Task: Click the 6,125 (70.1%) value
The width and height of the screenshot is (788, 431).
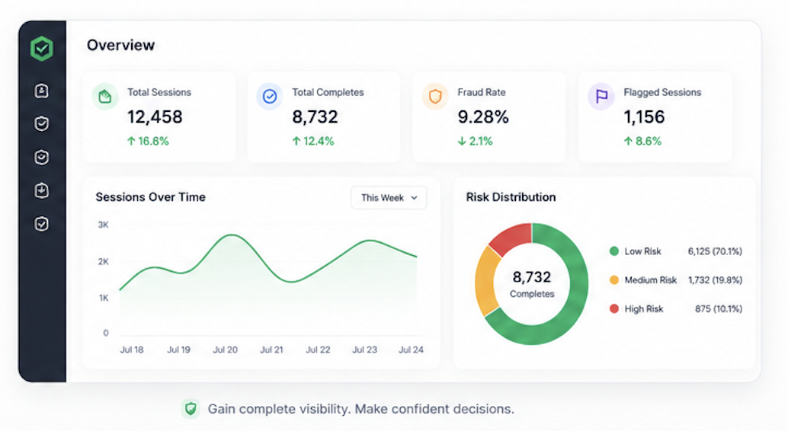Action: click(x=715, y=251)
